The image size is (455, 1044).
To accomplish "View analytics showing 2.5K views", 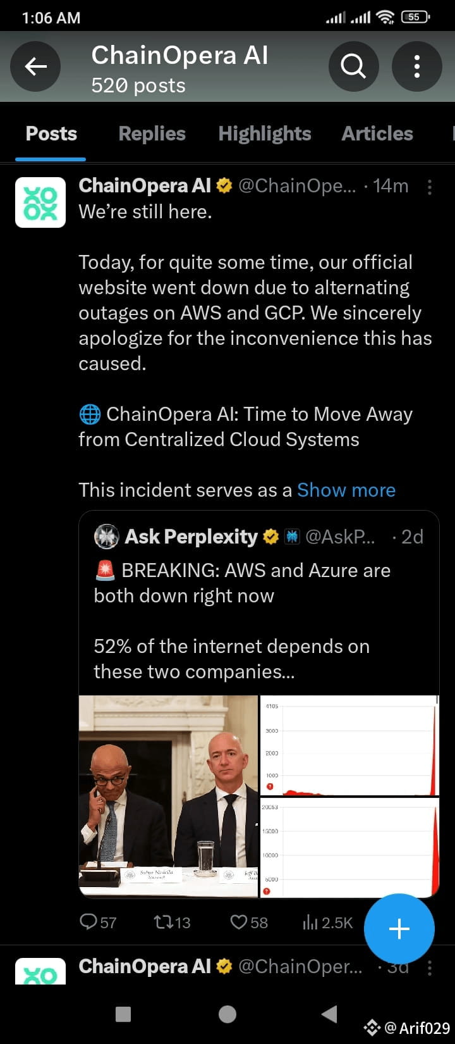I will coord(327,922).
